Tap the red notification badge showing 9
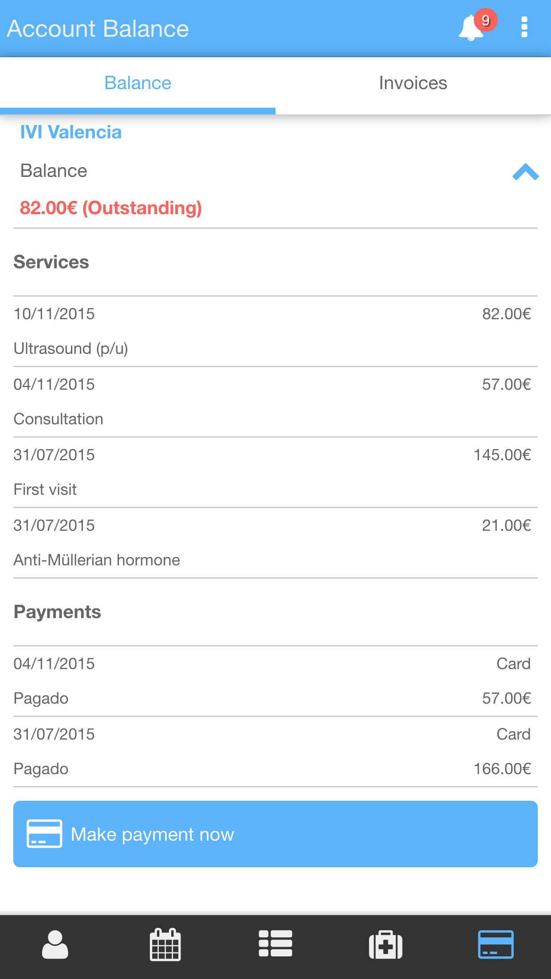Image resolution: width=551 pixels, height=979 pixels. [x=486, y=20]
